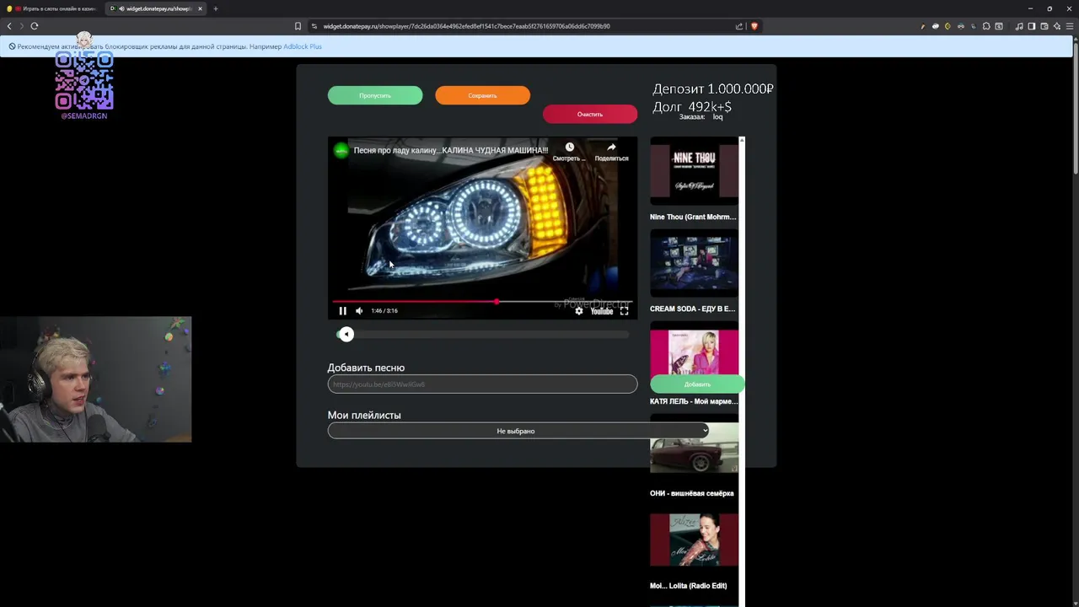Select the CREAM SODA video thumbnail
Viewport: 1079px width, 607px height.
[x=694, y=263]
